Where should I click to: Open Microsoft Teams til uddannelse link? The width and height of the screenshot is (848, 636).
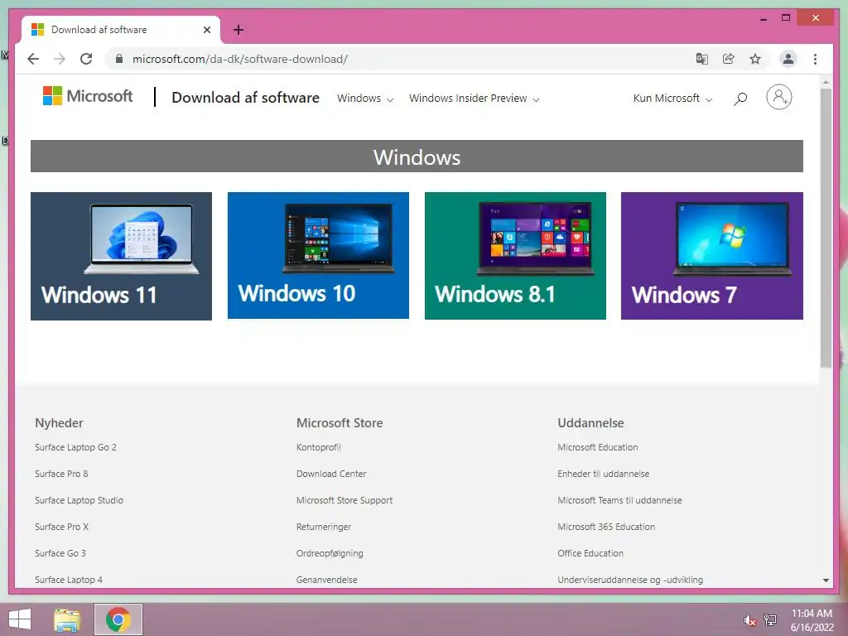click(619, 500)
